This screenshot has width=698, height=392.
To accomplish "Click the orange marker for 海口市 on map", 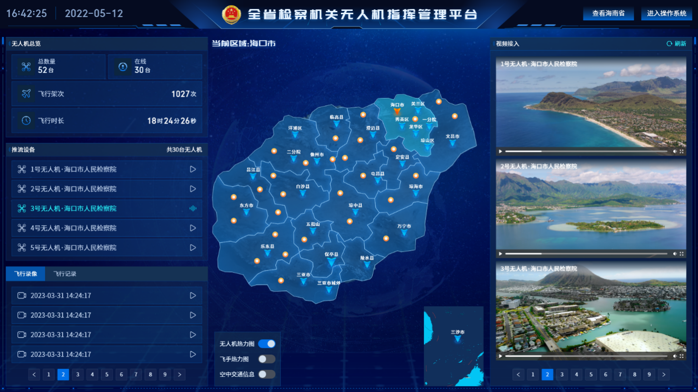I will click(x=397, y=111).
